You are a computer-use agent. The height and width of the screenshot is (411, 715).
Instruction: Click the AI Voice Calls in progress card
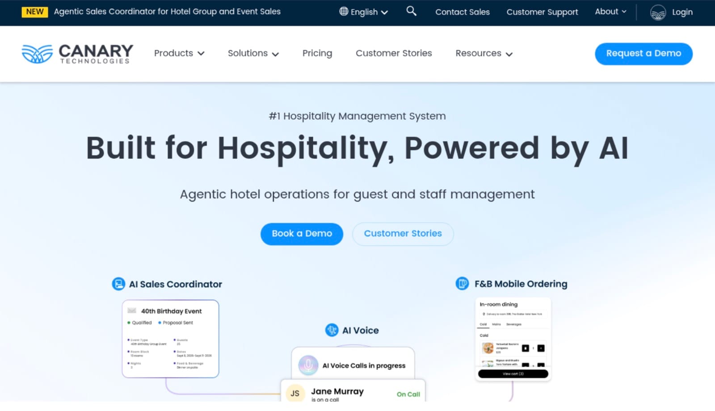[353, 363]
